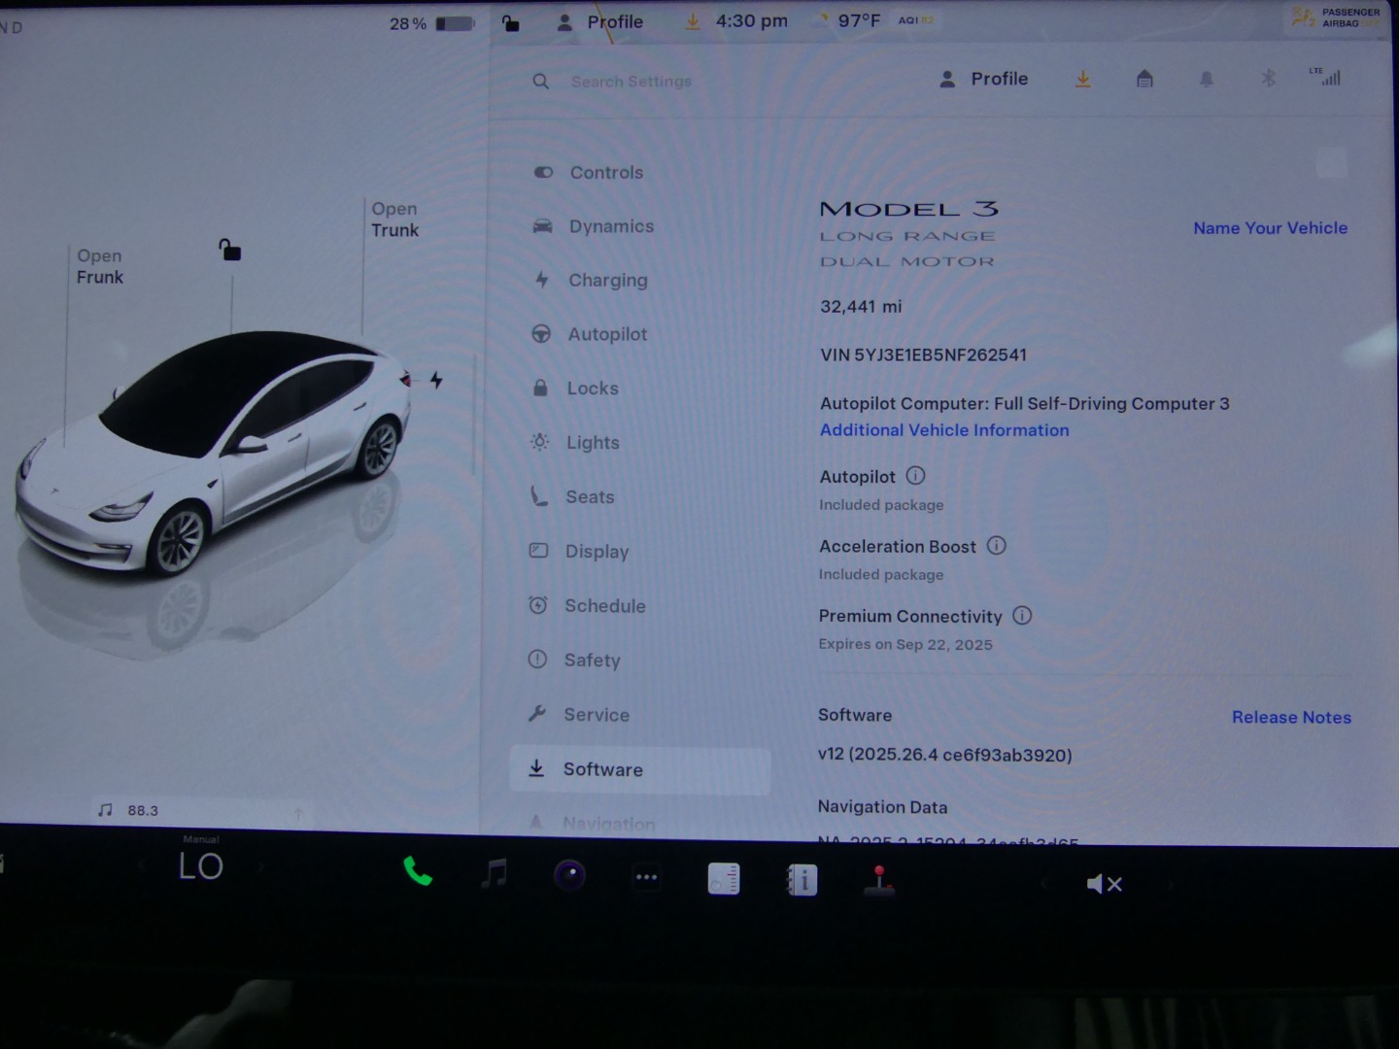The height and width of the screenshot is (1049, 1399).
Task: Open the Bluetooth icon
Action: [1268, 79]
